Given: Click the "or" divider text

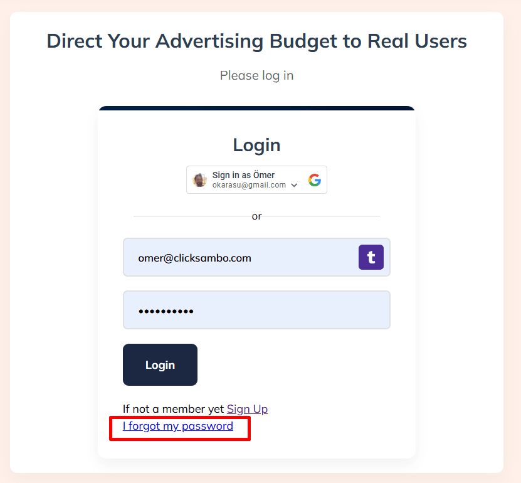Looking at the screenshot, I should click(x=256, y=216).
